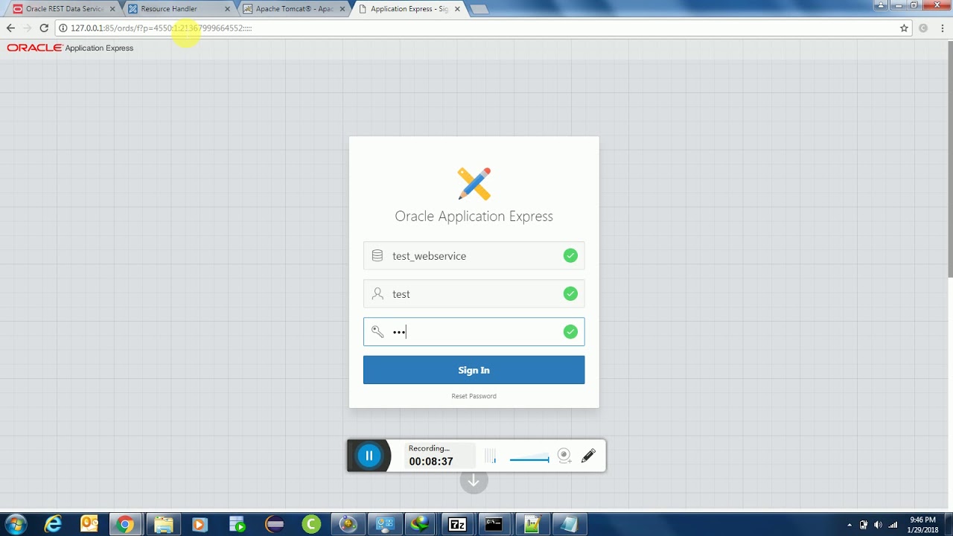The height and width of the screenshot is (536, 953).
Task: Click the Reset Password link
Action: click(474, 396)
